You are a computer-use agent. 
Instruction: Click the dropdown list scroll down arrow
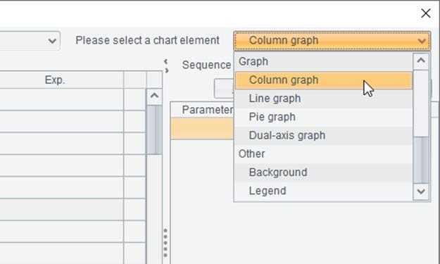click(x=421, y=191)
